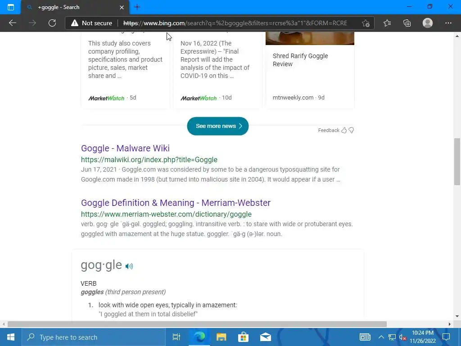Screen dimensions: 461x346
Task: Open Goggle - Malware Wiki result
Action: (125, 148)
